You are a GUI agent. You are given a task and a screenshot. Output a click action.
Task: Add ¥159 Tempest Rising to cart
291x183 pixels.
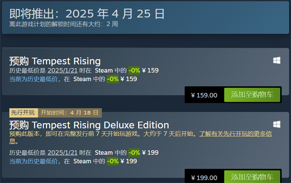tap(252, 95)
